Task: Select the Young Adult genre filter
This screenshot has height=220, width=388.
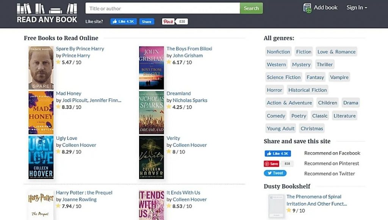Action: pyautogui.click(x=280, y=128)
